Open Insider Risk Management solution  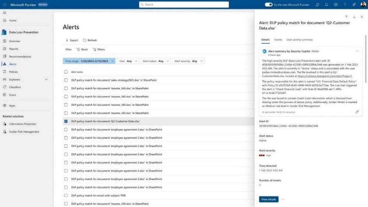pyautogui.click(x=24, y=131)
